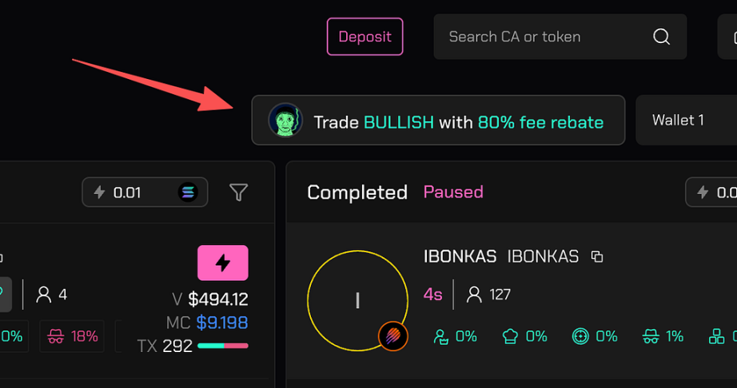
Task: Click the red 18% snipers icon
Action: click(x=55, y=336)
